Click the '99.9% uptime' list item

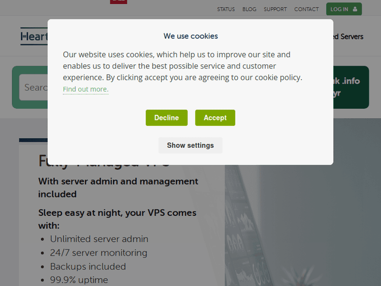(79, 280)
